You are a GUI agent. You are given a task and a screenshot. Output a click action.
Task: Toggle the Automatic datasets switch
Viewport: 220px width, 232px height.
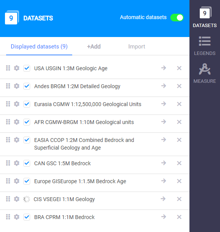tap(177, 18)
